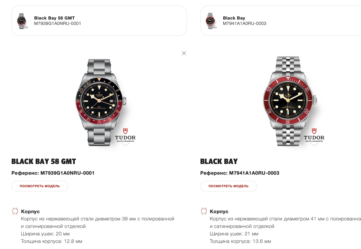Click the Референс: M7939G1A0NRU-0001 line
The height and width of the screenshot is (249, 361).
pyautogui.click(x=53, y=173)
